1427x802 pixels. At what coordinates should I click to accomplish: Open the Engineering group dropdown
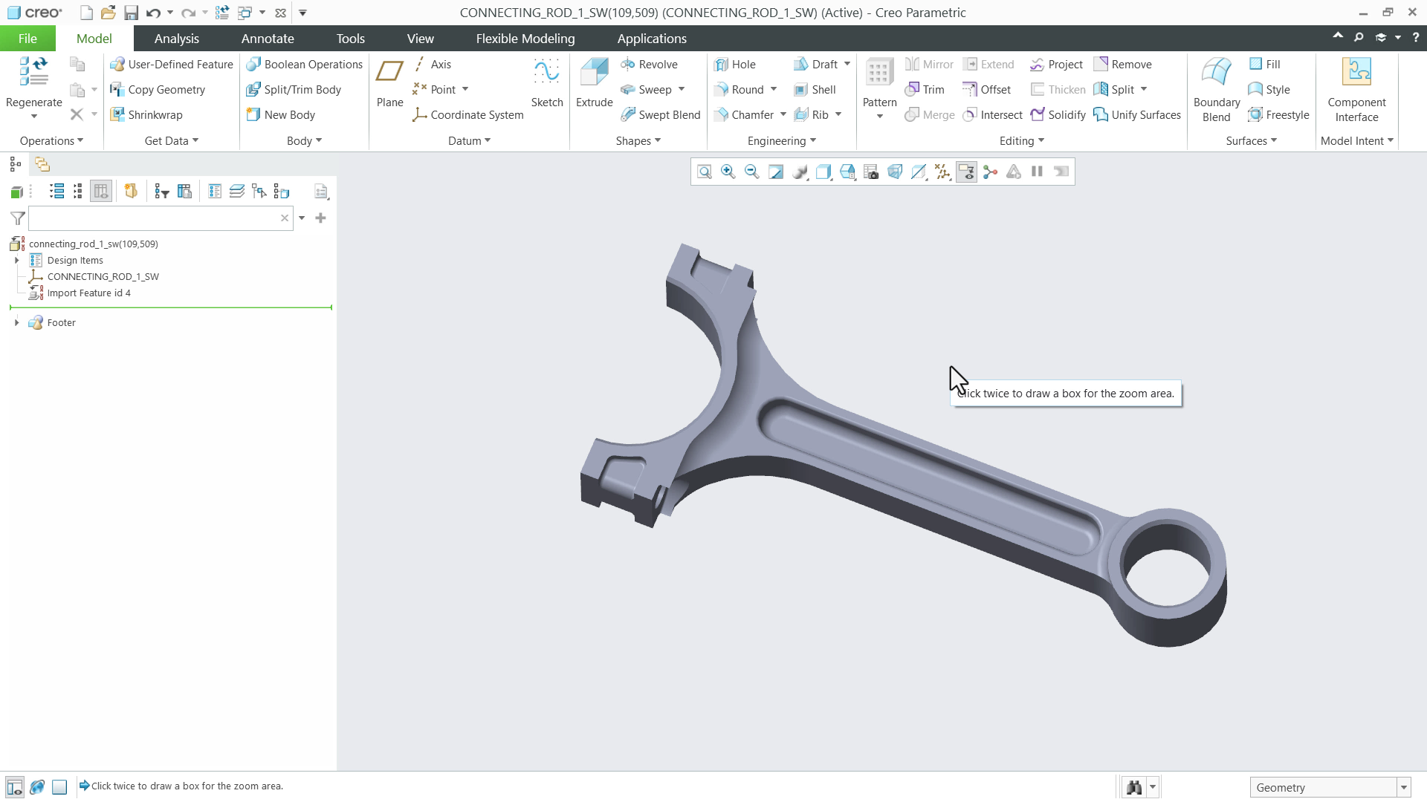781,141
